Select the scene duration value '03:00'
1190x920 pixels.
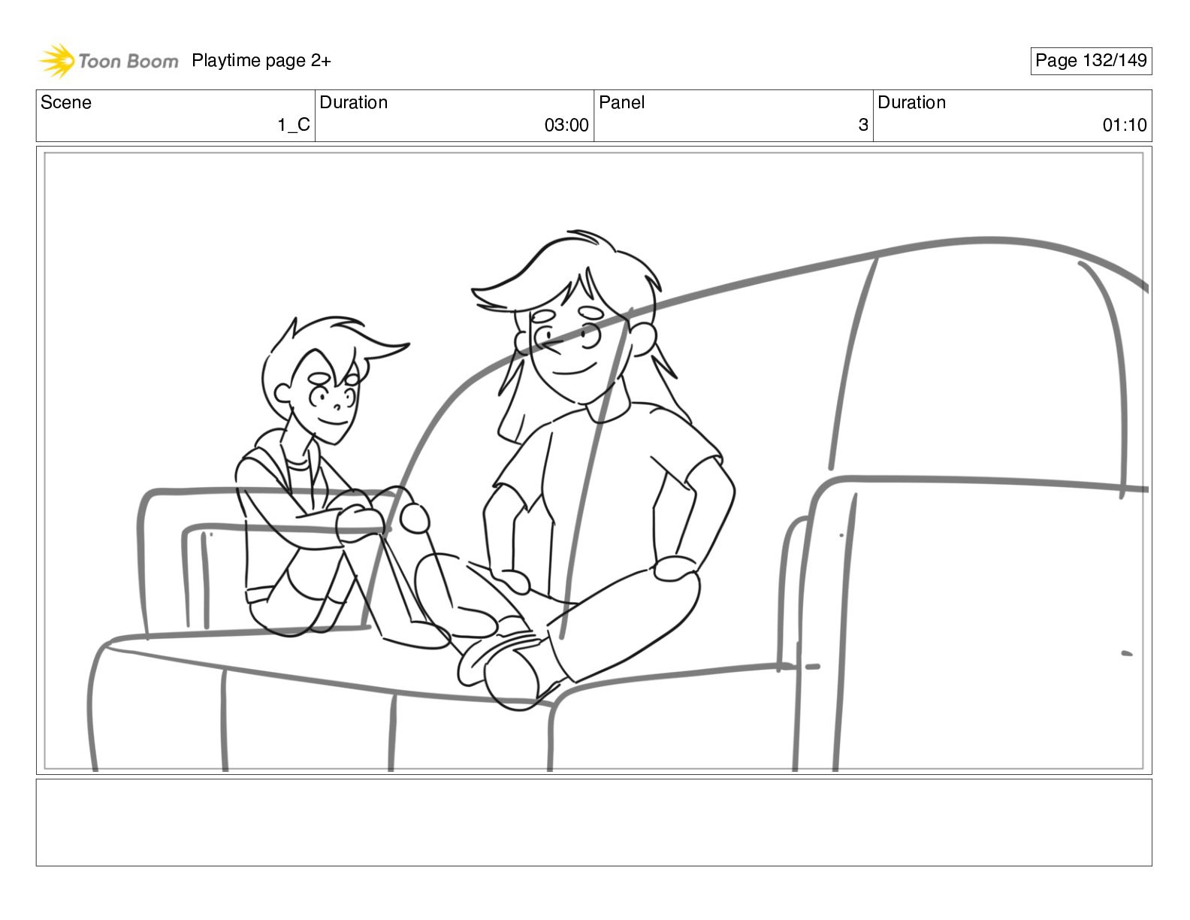[x=566, y=126]
